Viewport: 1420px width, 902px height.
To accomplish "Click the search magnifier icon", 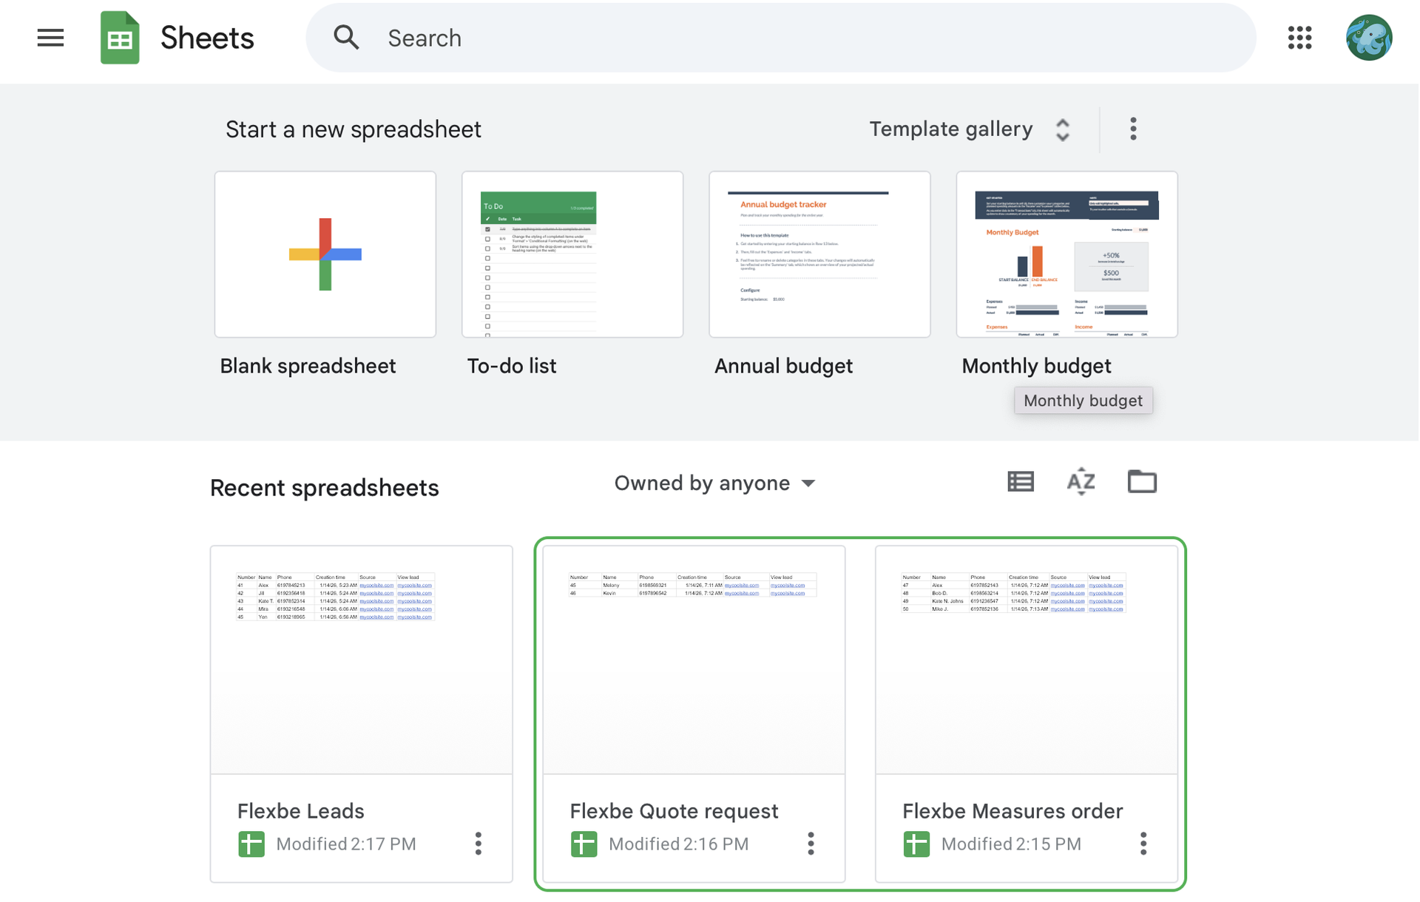I will click(x=346, y=38).
